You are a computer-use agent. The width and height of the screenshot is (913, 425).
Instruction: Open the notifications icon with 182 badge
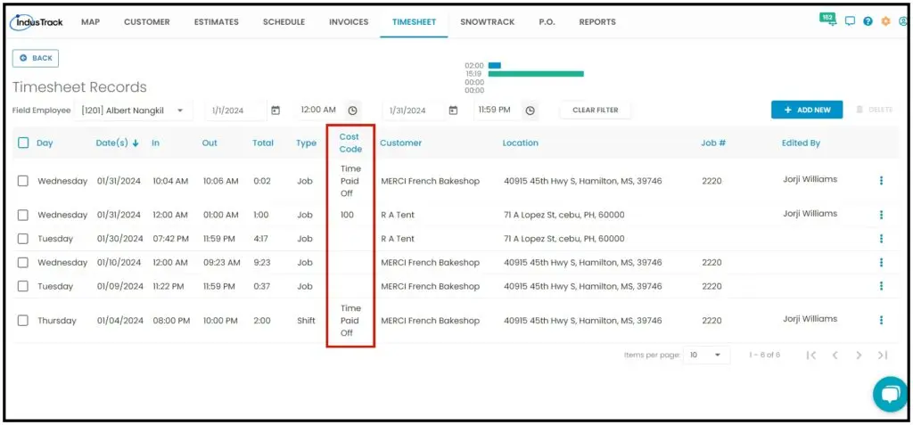click(828, 20)
